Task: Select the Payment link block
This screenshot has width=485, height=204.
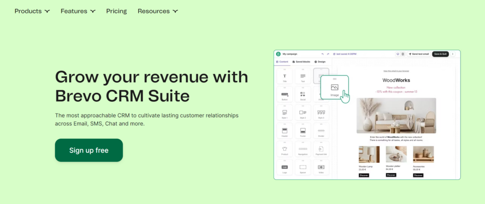Action: tap(321, 150)
